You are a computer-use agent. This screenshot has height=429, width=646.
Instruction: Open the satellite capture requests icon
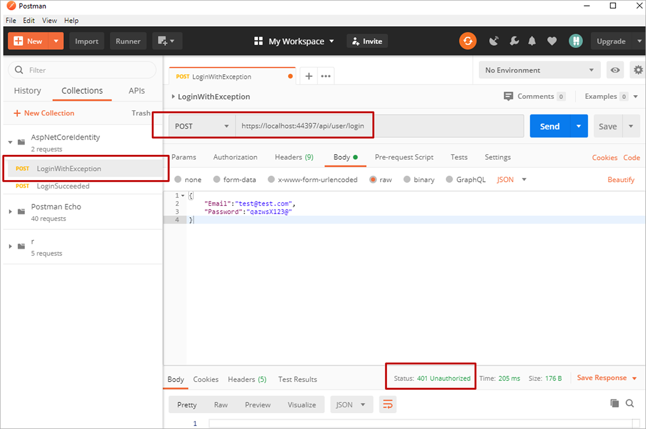pos(494,41)
